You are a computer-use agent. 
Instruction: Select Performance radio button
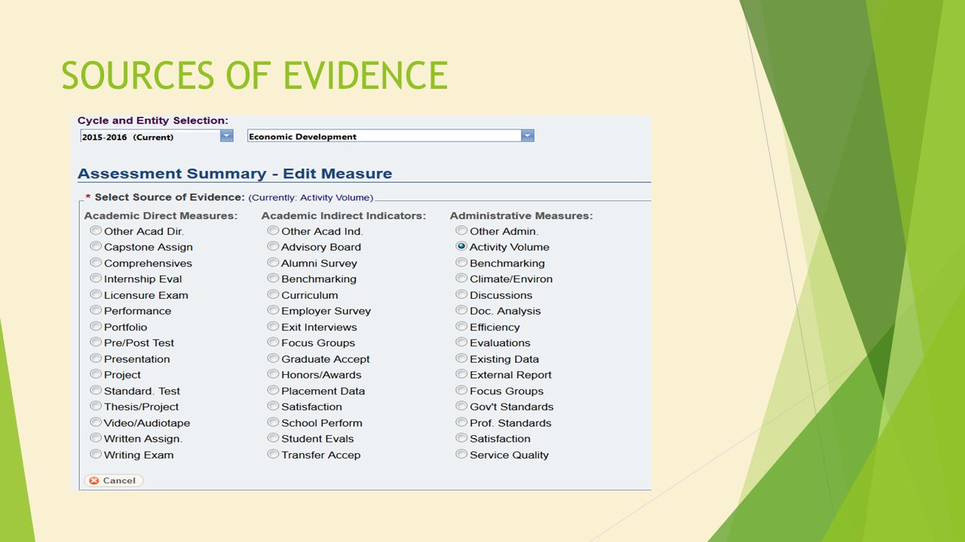96,310
